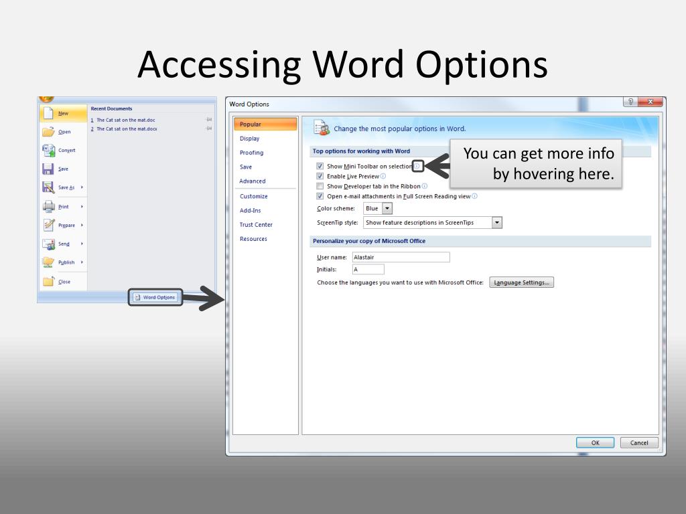Select the Advanced category
The width and height of the screenshot is (686, 514).
[265, 181]
